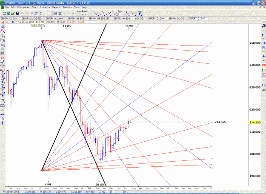This screenshot has height=194, width=266.
Task: Select the ABC up pattern tool
Action: [x=126, y=13]
